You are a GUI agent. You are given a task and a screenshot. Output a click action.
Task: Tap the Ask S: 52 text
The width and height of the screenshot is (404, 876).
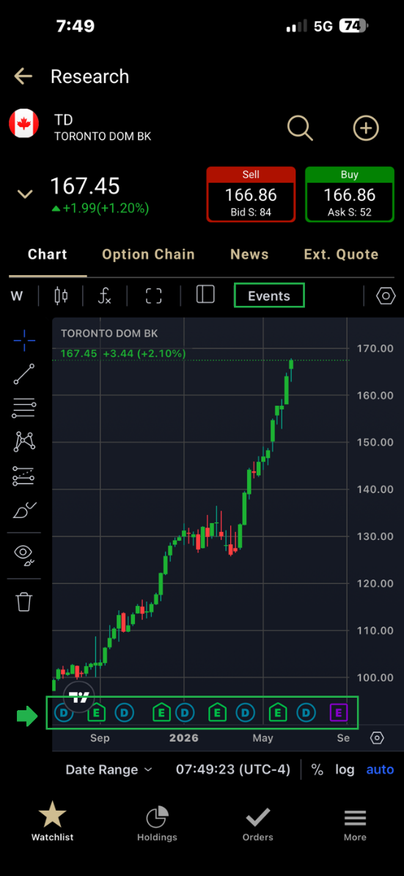coord(350,212)
